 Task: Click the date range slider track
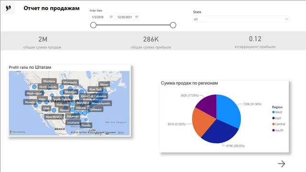tap(133, 25)
